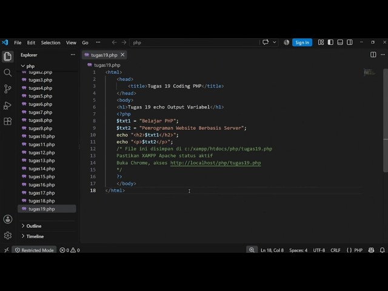Open editor More Actions ellipsis
Screen dimensions: 388x291
pos(383,55)
